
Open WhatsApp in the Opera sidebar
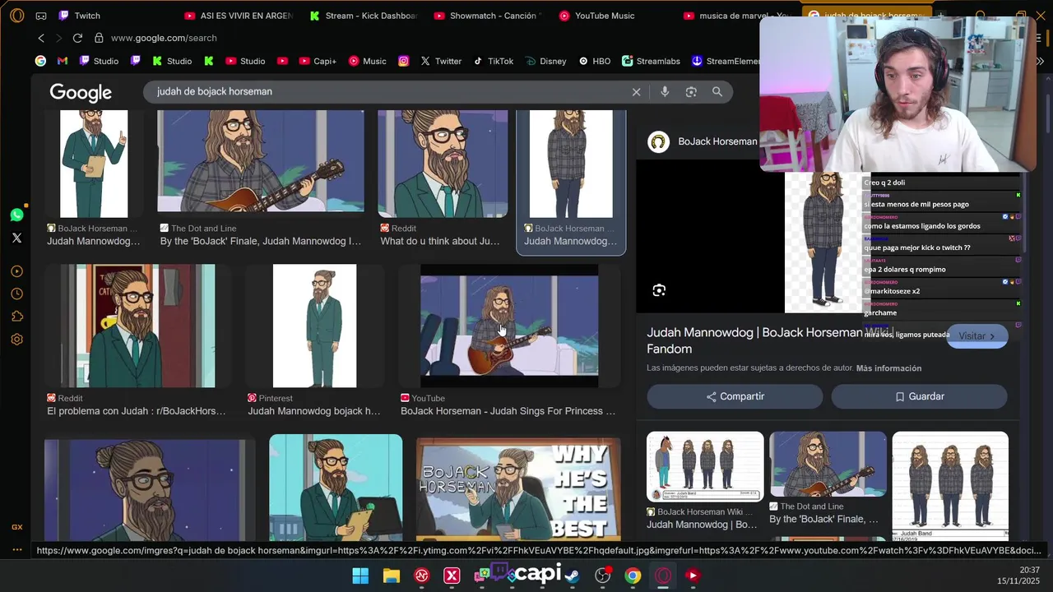click(x=16, y=215)
